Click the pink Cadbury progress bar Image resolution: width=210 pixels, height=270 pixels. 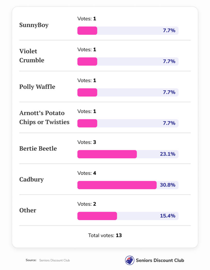coord(117,185)
